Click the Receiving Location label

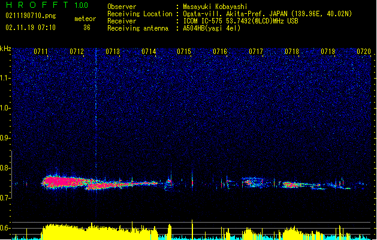(x=140, y=14)
